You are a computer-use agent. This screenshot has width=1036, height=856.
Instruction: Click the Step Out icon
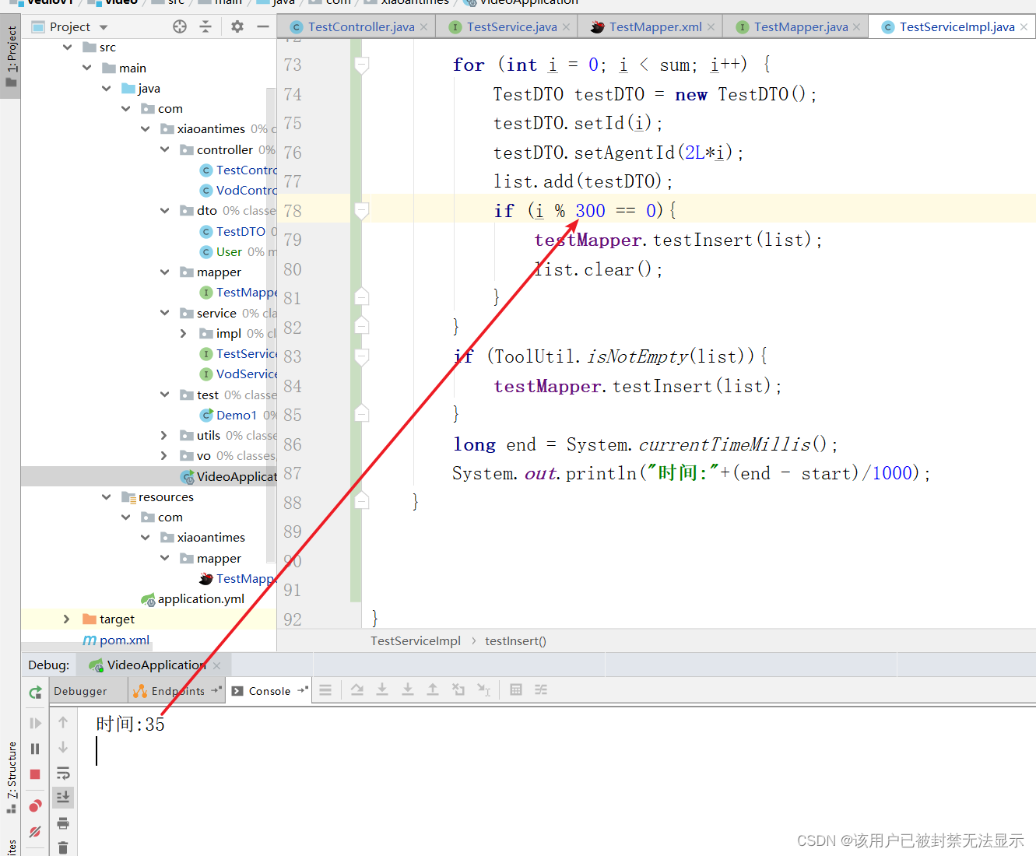[433, 689]
